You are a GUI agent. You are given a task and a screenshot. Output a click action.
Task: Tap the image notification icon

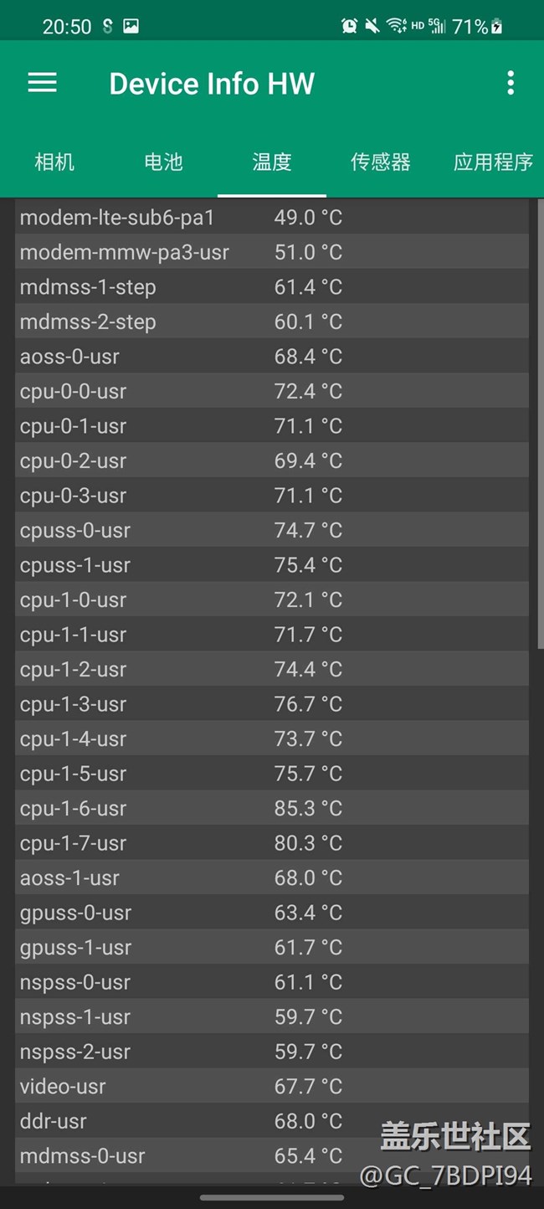[x=131, y=27]
